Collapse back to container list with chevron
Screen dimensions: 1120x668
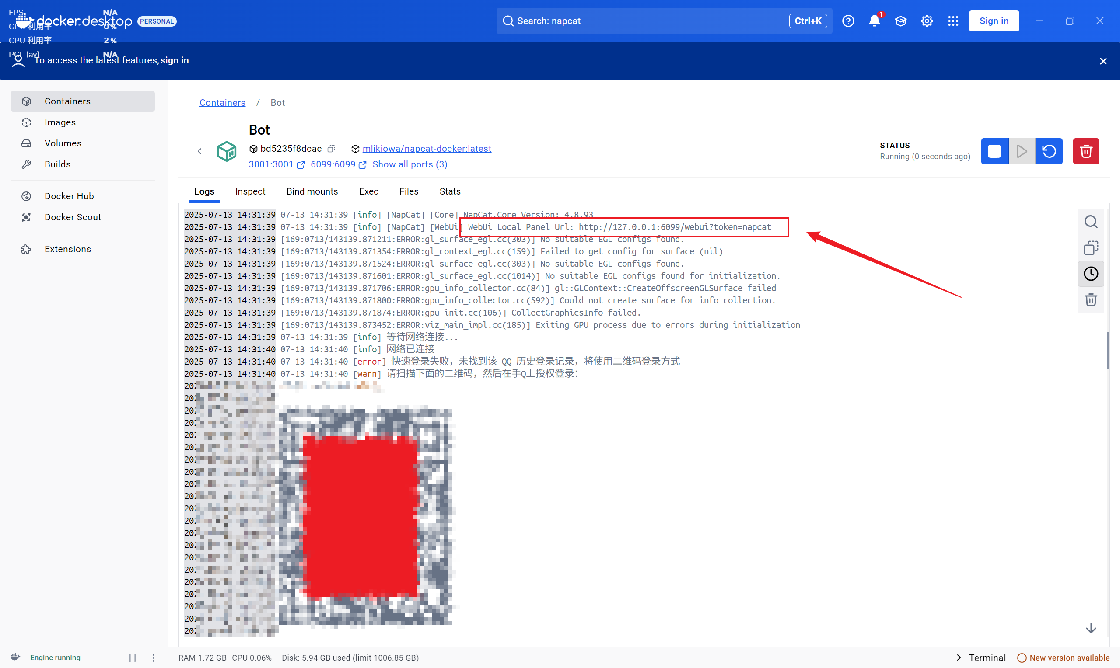coord(199,151)
